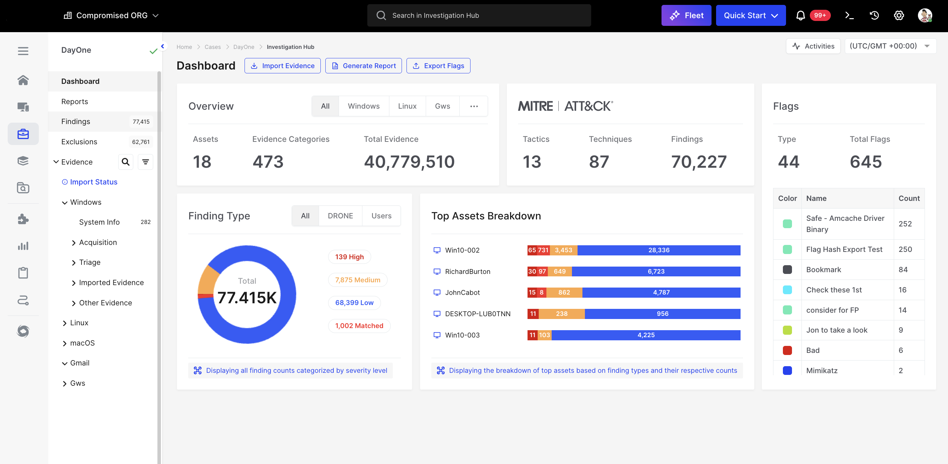Click the red Bad flag color swatch
The height and width of the screenshot is (464, 948).
tap(787, 350)
